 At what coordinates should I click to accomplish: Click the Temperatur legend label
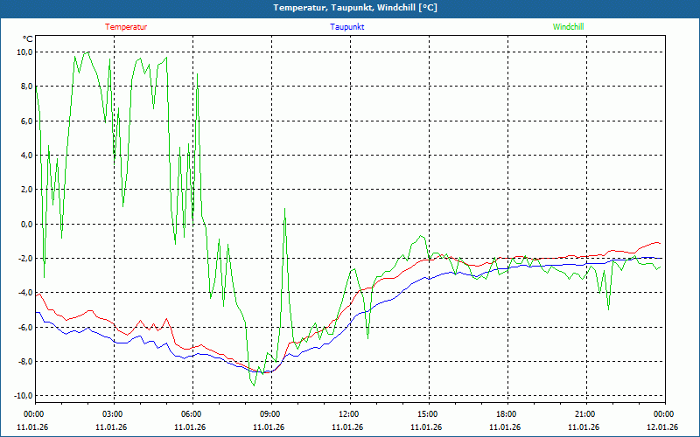tap(126, 27)
